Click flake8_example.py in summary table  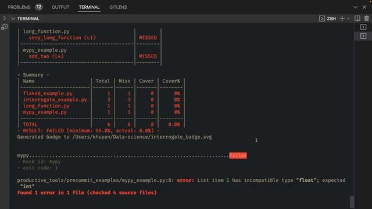coord(48,93)
